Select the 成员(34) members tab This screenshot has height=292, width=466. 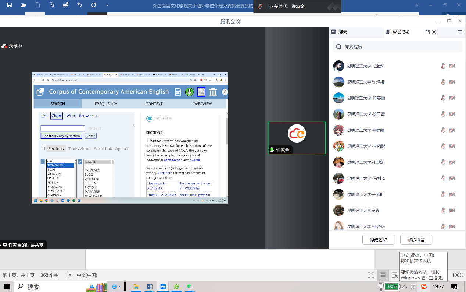(397, 32)
